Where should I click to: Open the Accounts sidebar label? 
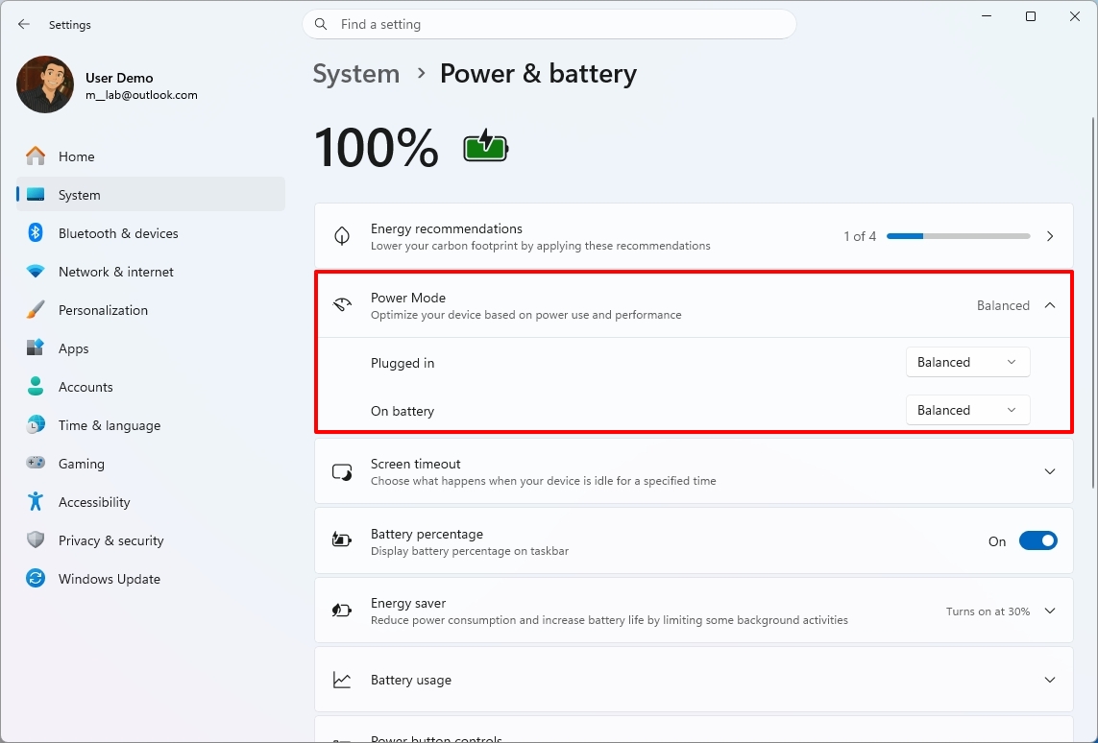point(85,387)
